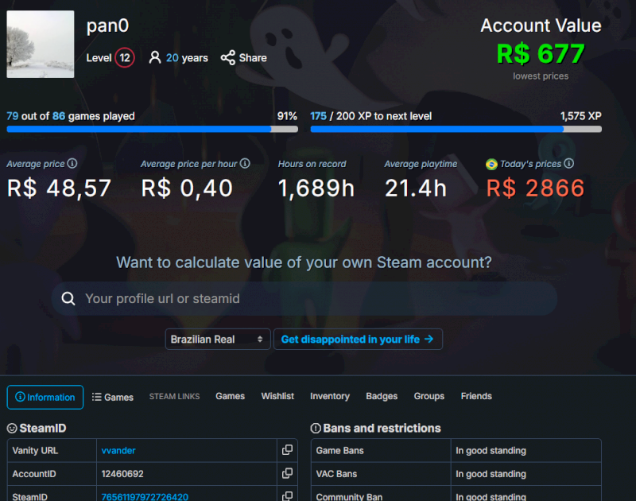Open the Inventory link

tap(330, 396)
